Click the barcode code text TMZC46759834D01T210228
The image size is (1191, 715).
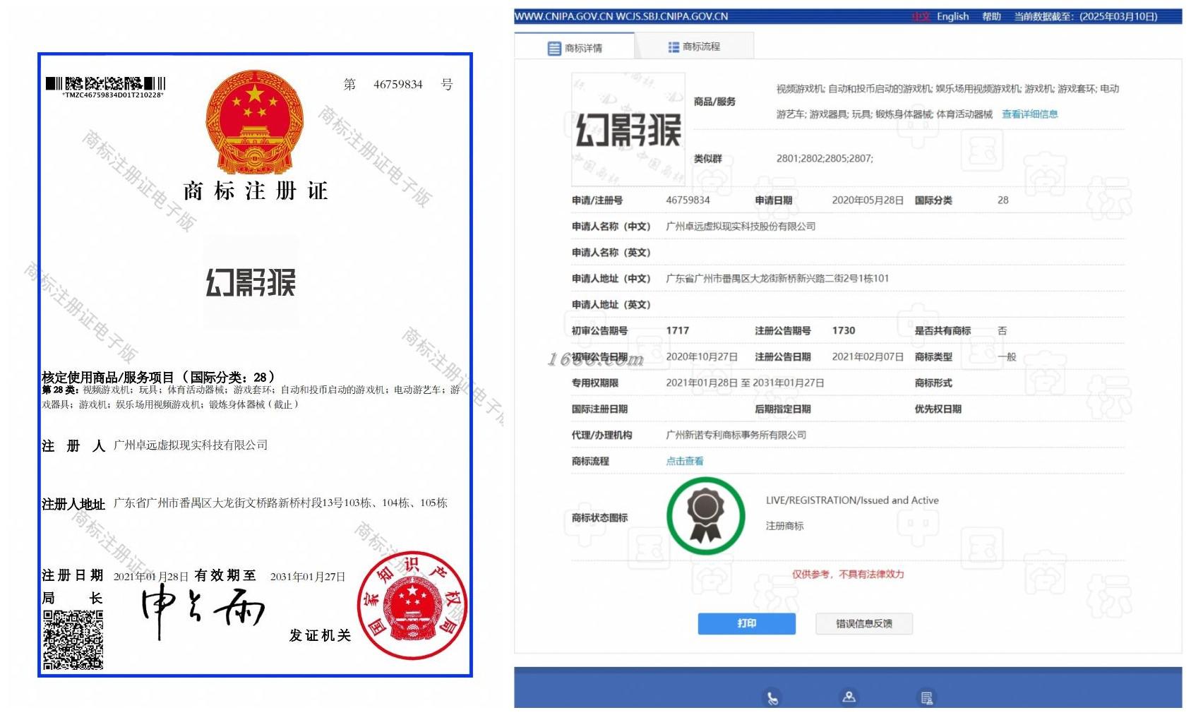[113, 95]
